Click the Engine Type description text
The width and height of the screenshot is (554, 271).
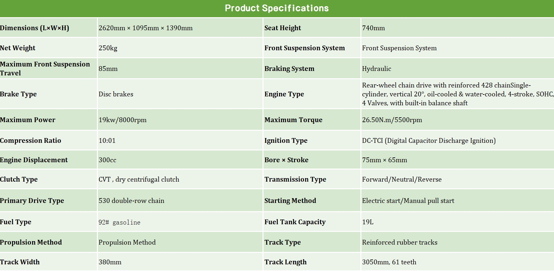457,94
